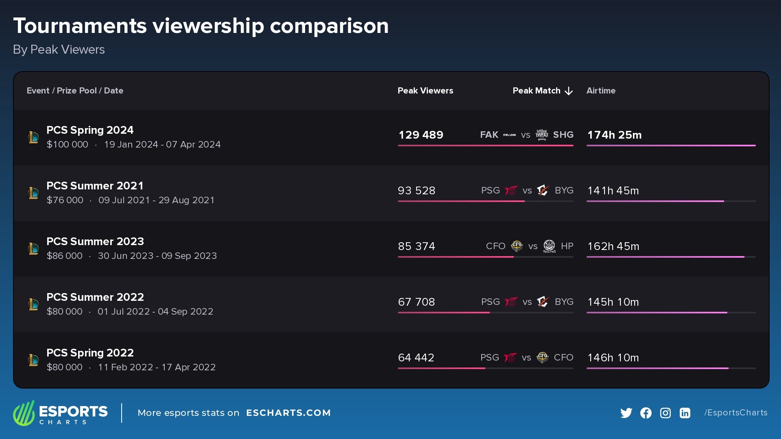Click the airtime value 145h 10m
This screenshot has width=781, height=439.
pyautogui.click(x=613, y=302)
